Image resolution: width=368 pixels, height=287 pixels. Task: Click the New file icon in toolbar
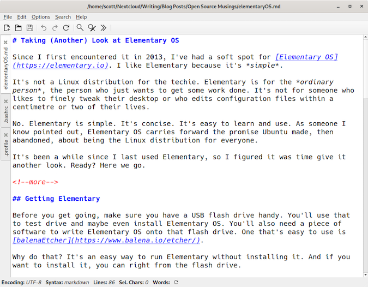(x=7, y=28)
